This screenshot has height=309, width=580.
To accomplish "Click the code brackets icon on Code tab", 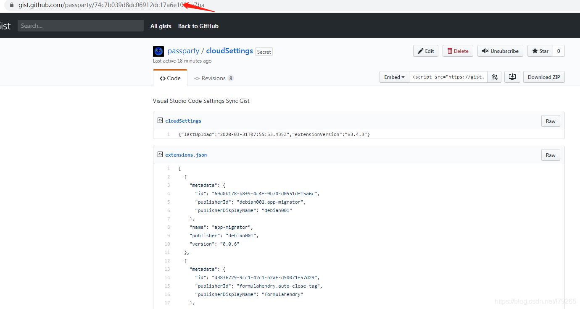I will point(162,78).
